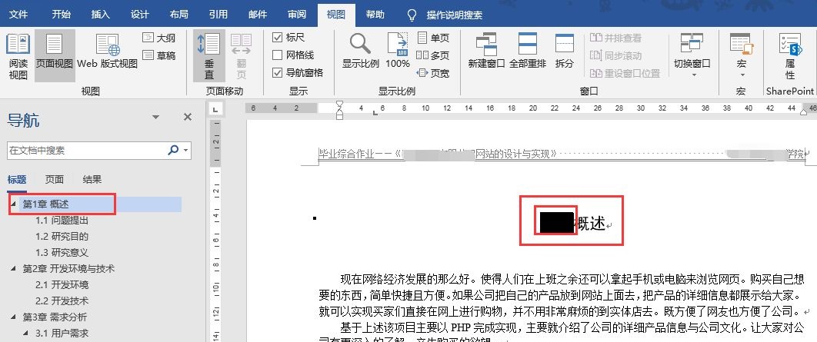Toggle the Navigation Pane checkbox (导航窗格)

pos(278,73)
